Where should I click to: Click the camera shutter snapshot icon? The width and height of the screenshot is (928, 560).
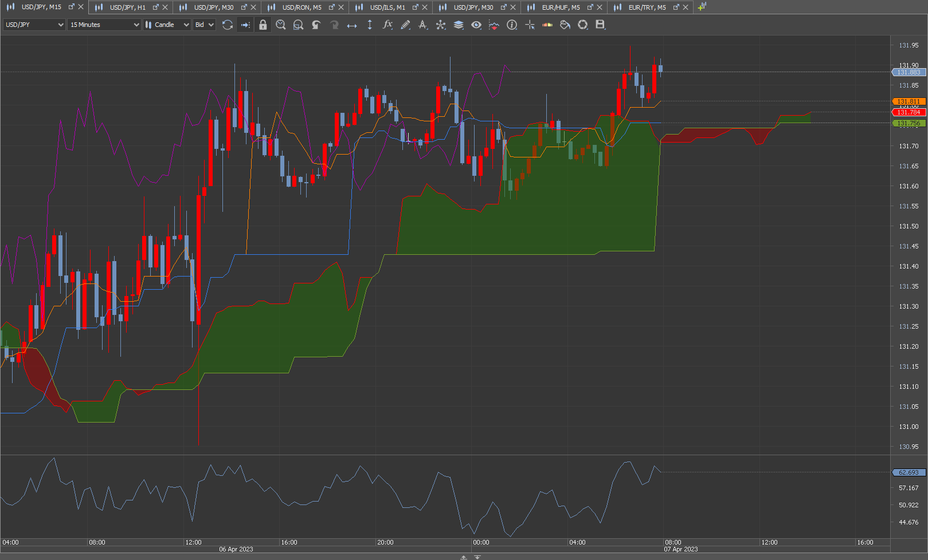click(583, 25)
